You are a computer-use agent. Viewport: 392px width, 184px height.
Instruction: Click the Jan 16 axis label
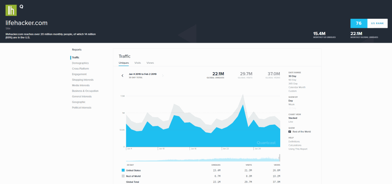194,148
